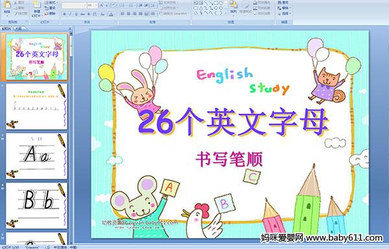Click the Paste clipboard icon
Screen dimensions: 389x249
pos(7,7)
